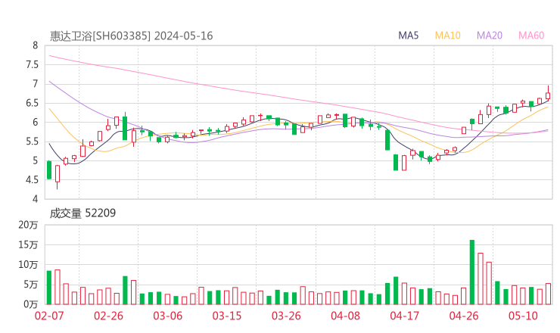Click the first green candlestick on 02-07
The image size is (560, 333).
49,170
